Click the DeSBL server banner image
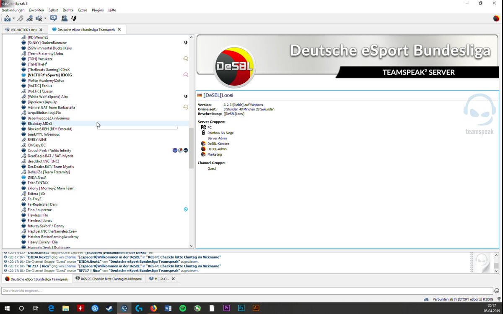 pyautogui.click(x=347, y=61)
